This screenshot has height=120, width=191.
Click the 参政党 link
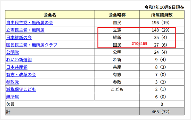pos(12,82)
